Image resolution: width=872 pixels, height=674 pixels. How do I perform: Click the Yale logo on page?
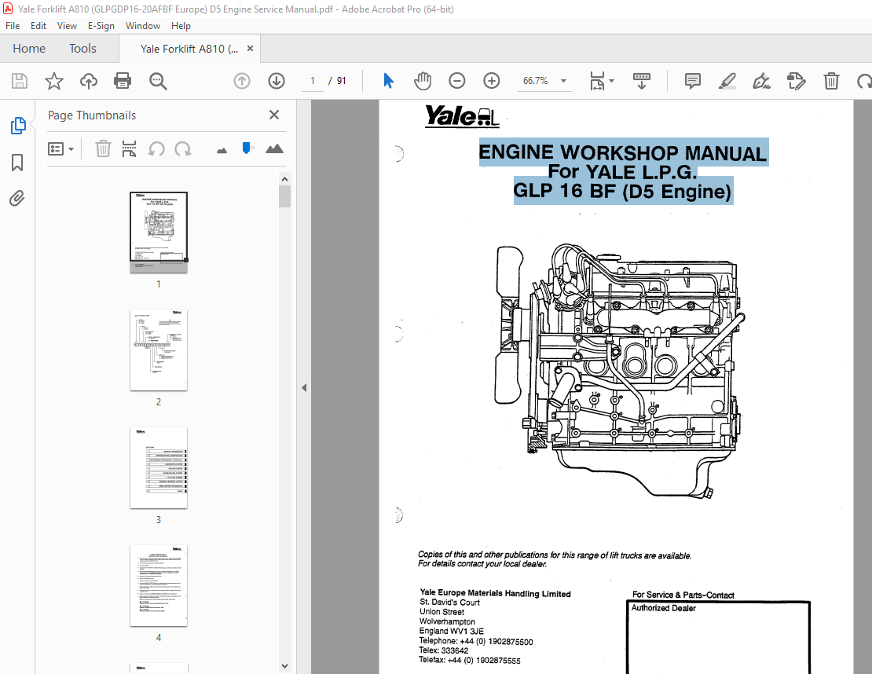[x=462, y=116]
